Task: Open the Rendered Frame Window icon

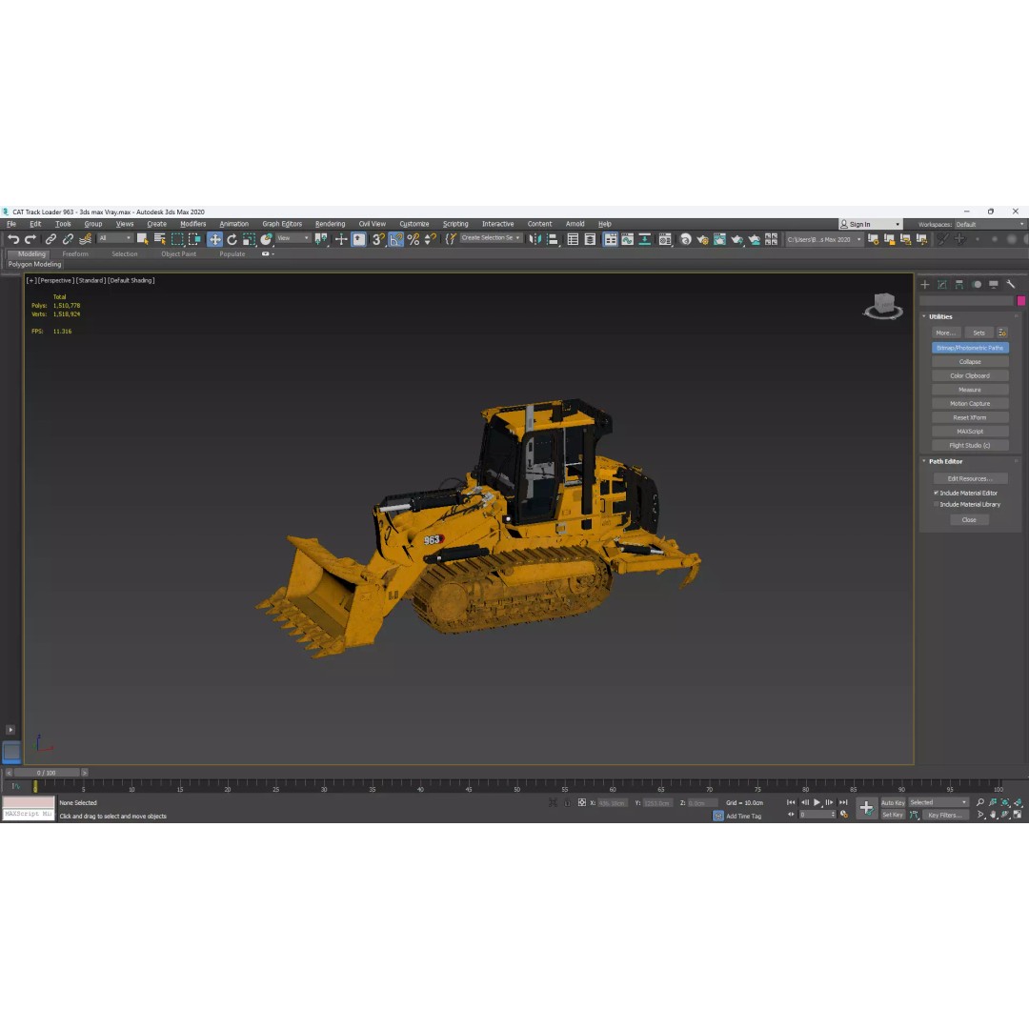Action: [x=719, y=239]
